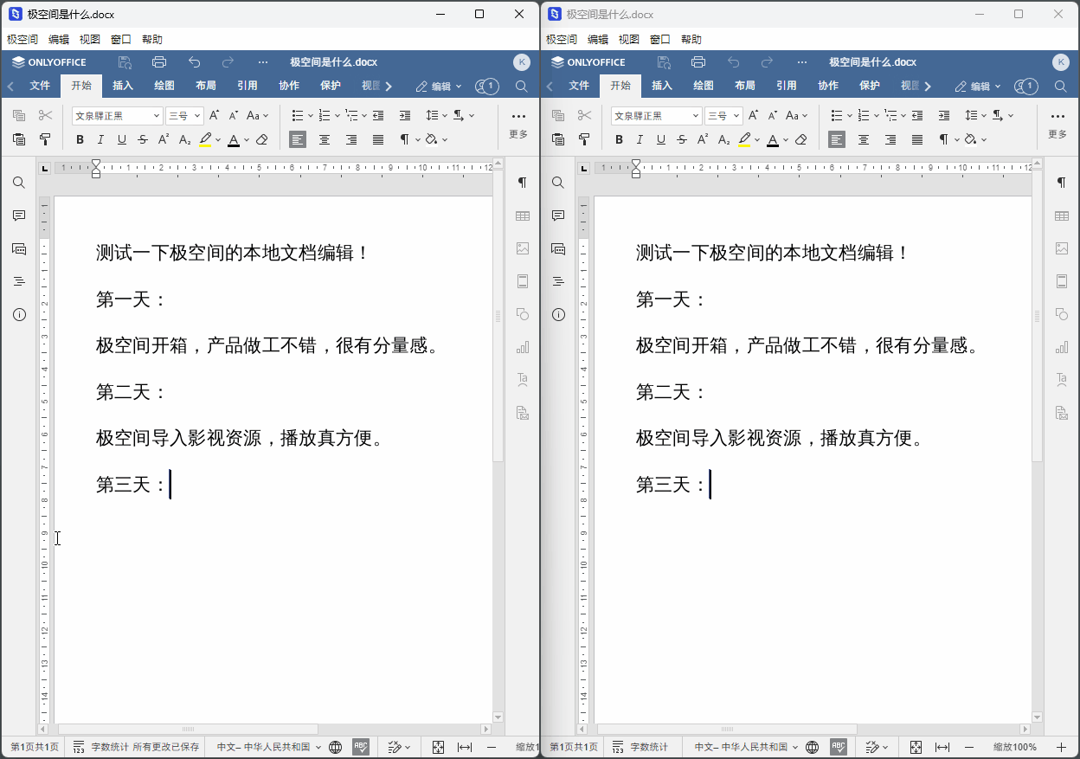Image resolution: width=1080 pixels, height=759 pixels.
Task: Open image settings in right window right panel
Action: [x=1062, y=248]
